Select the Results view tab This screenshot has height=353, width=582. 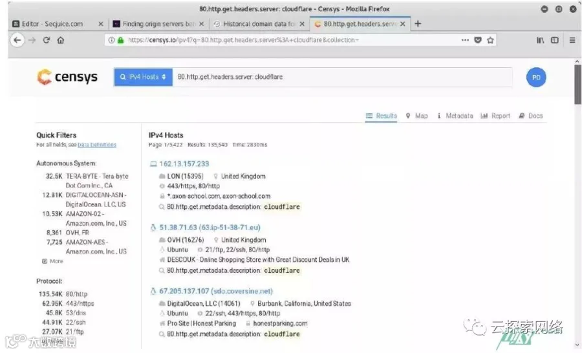click(x=381, y=116)
